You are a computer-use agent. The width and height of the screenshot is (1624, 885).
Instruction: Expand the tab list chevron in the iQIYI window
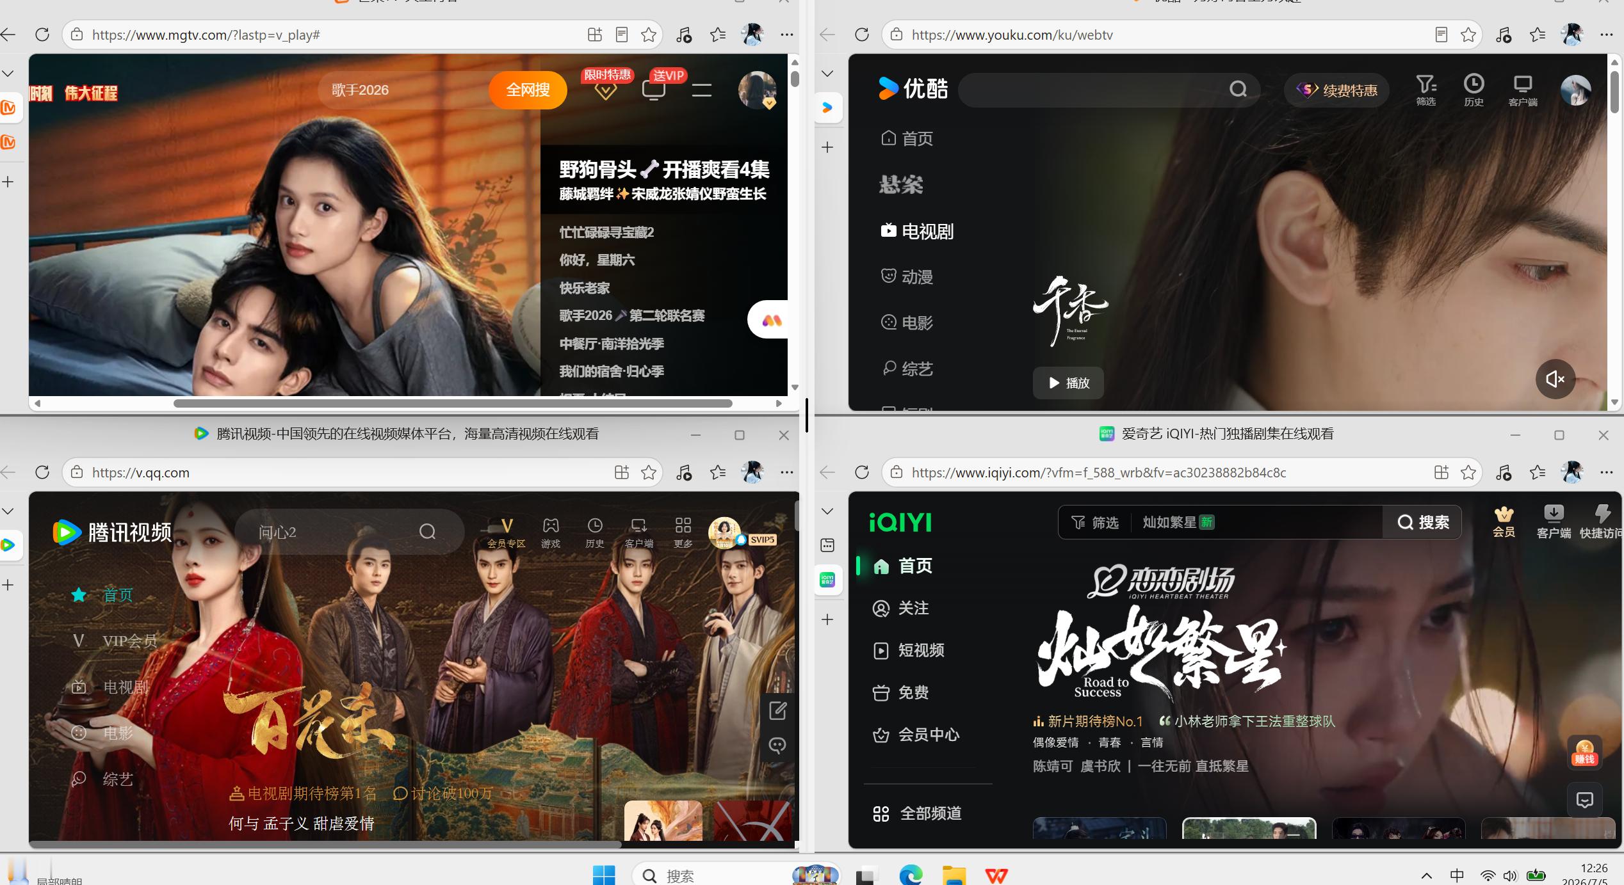[x=827, y=511]
